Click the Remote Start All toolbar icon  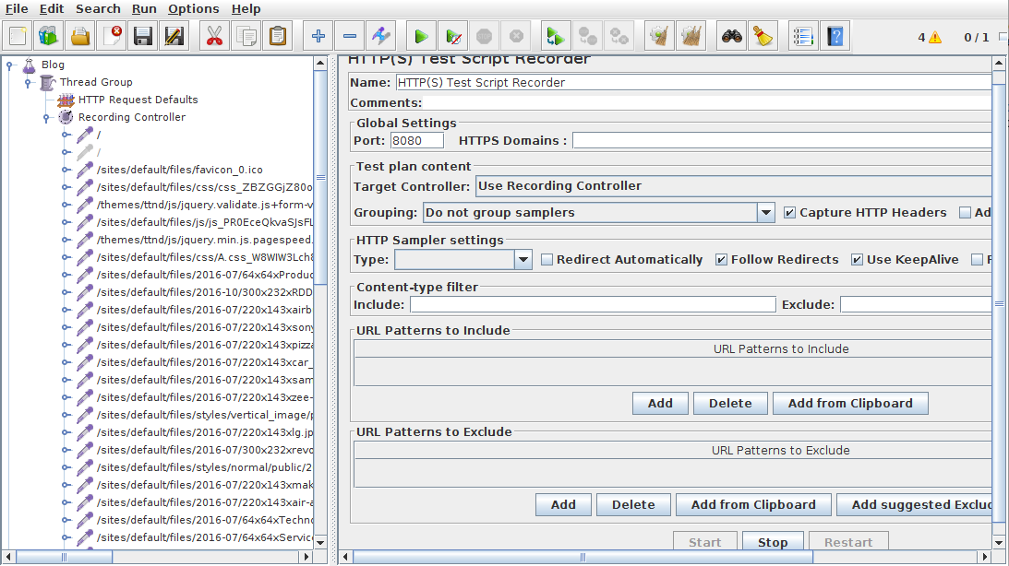pyautogui.click(x=556, y=36)
